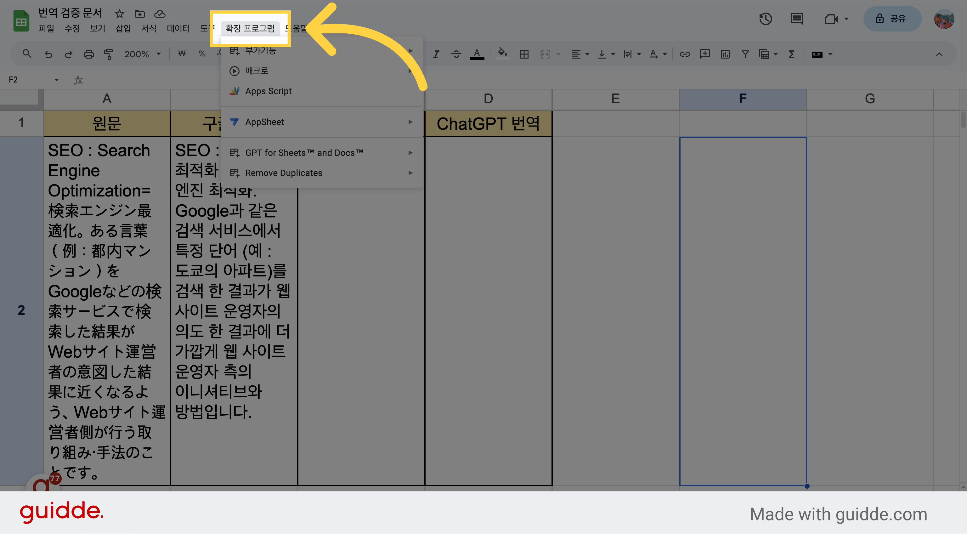967x534 pixels.
Task: Select column G header
Action: coord(870,99)
